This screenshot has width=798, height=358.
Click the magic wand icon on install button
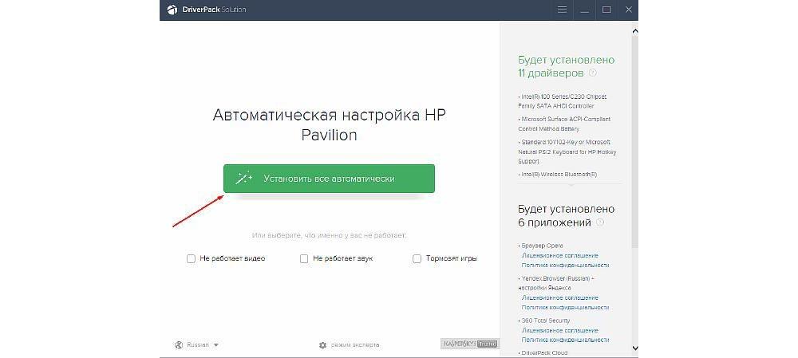pyautogui.click(x=243, y=179)
